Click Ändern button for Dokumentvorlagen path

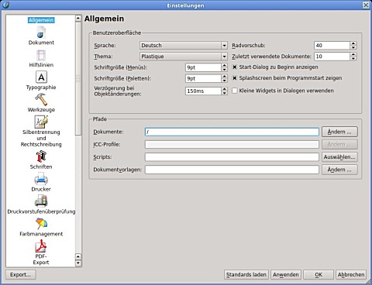tap(339, 170)
